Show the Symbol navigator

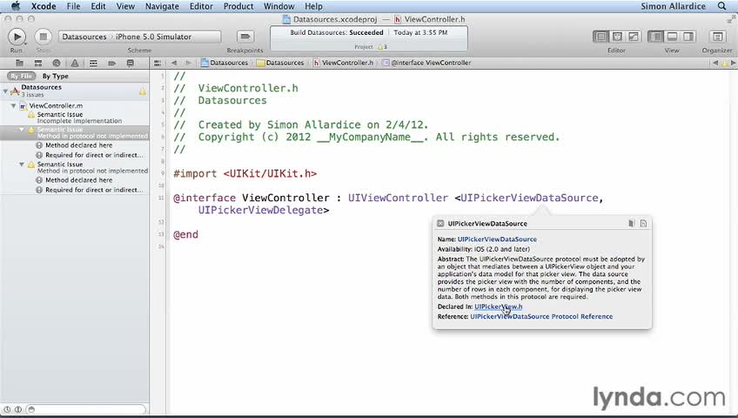38,63
